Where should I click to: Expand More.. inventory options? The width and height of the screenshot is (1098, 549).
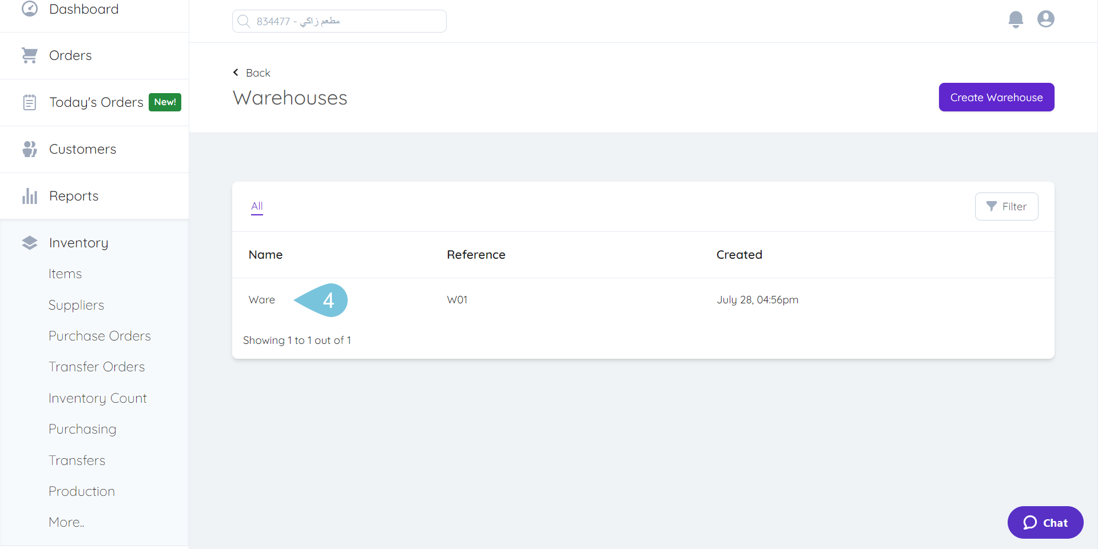pyautogui.click(x=66, y=522)
